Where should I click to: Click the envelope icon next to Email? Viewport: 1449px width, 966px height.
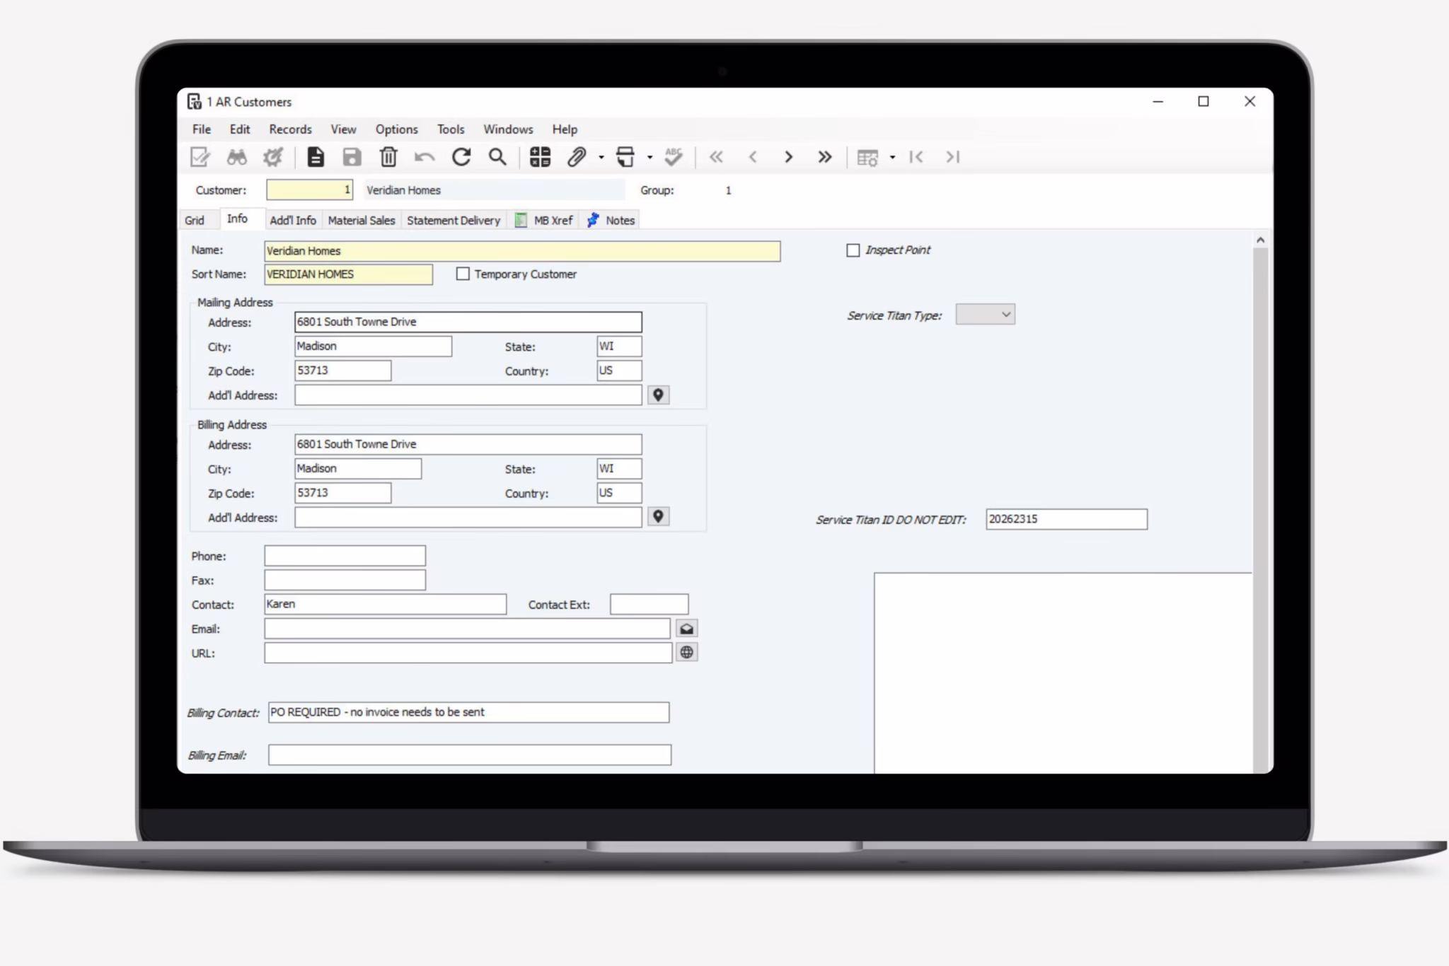point(686,629)
